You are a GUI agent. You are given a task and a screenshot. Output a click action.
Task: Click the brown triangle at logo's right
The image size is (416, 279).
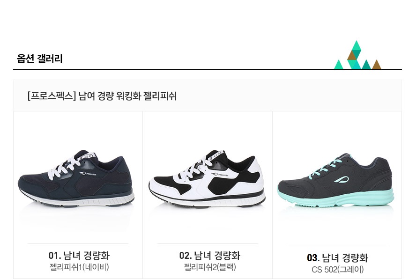(377, 65)
